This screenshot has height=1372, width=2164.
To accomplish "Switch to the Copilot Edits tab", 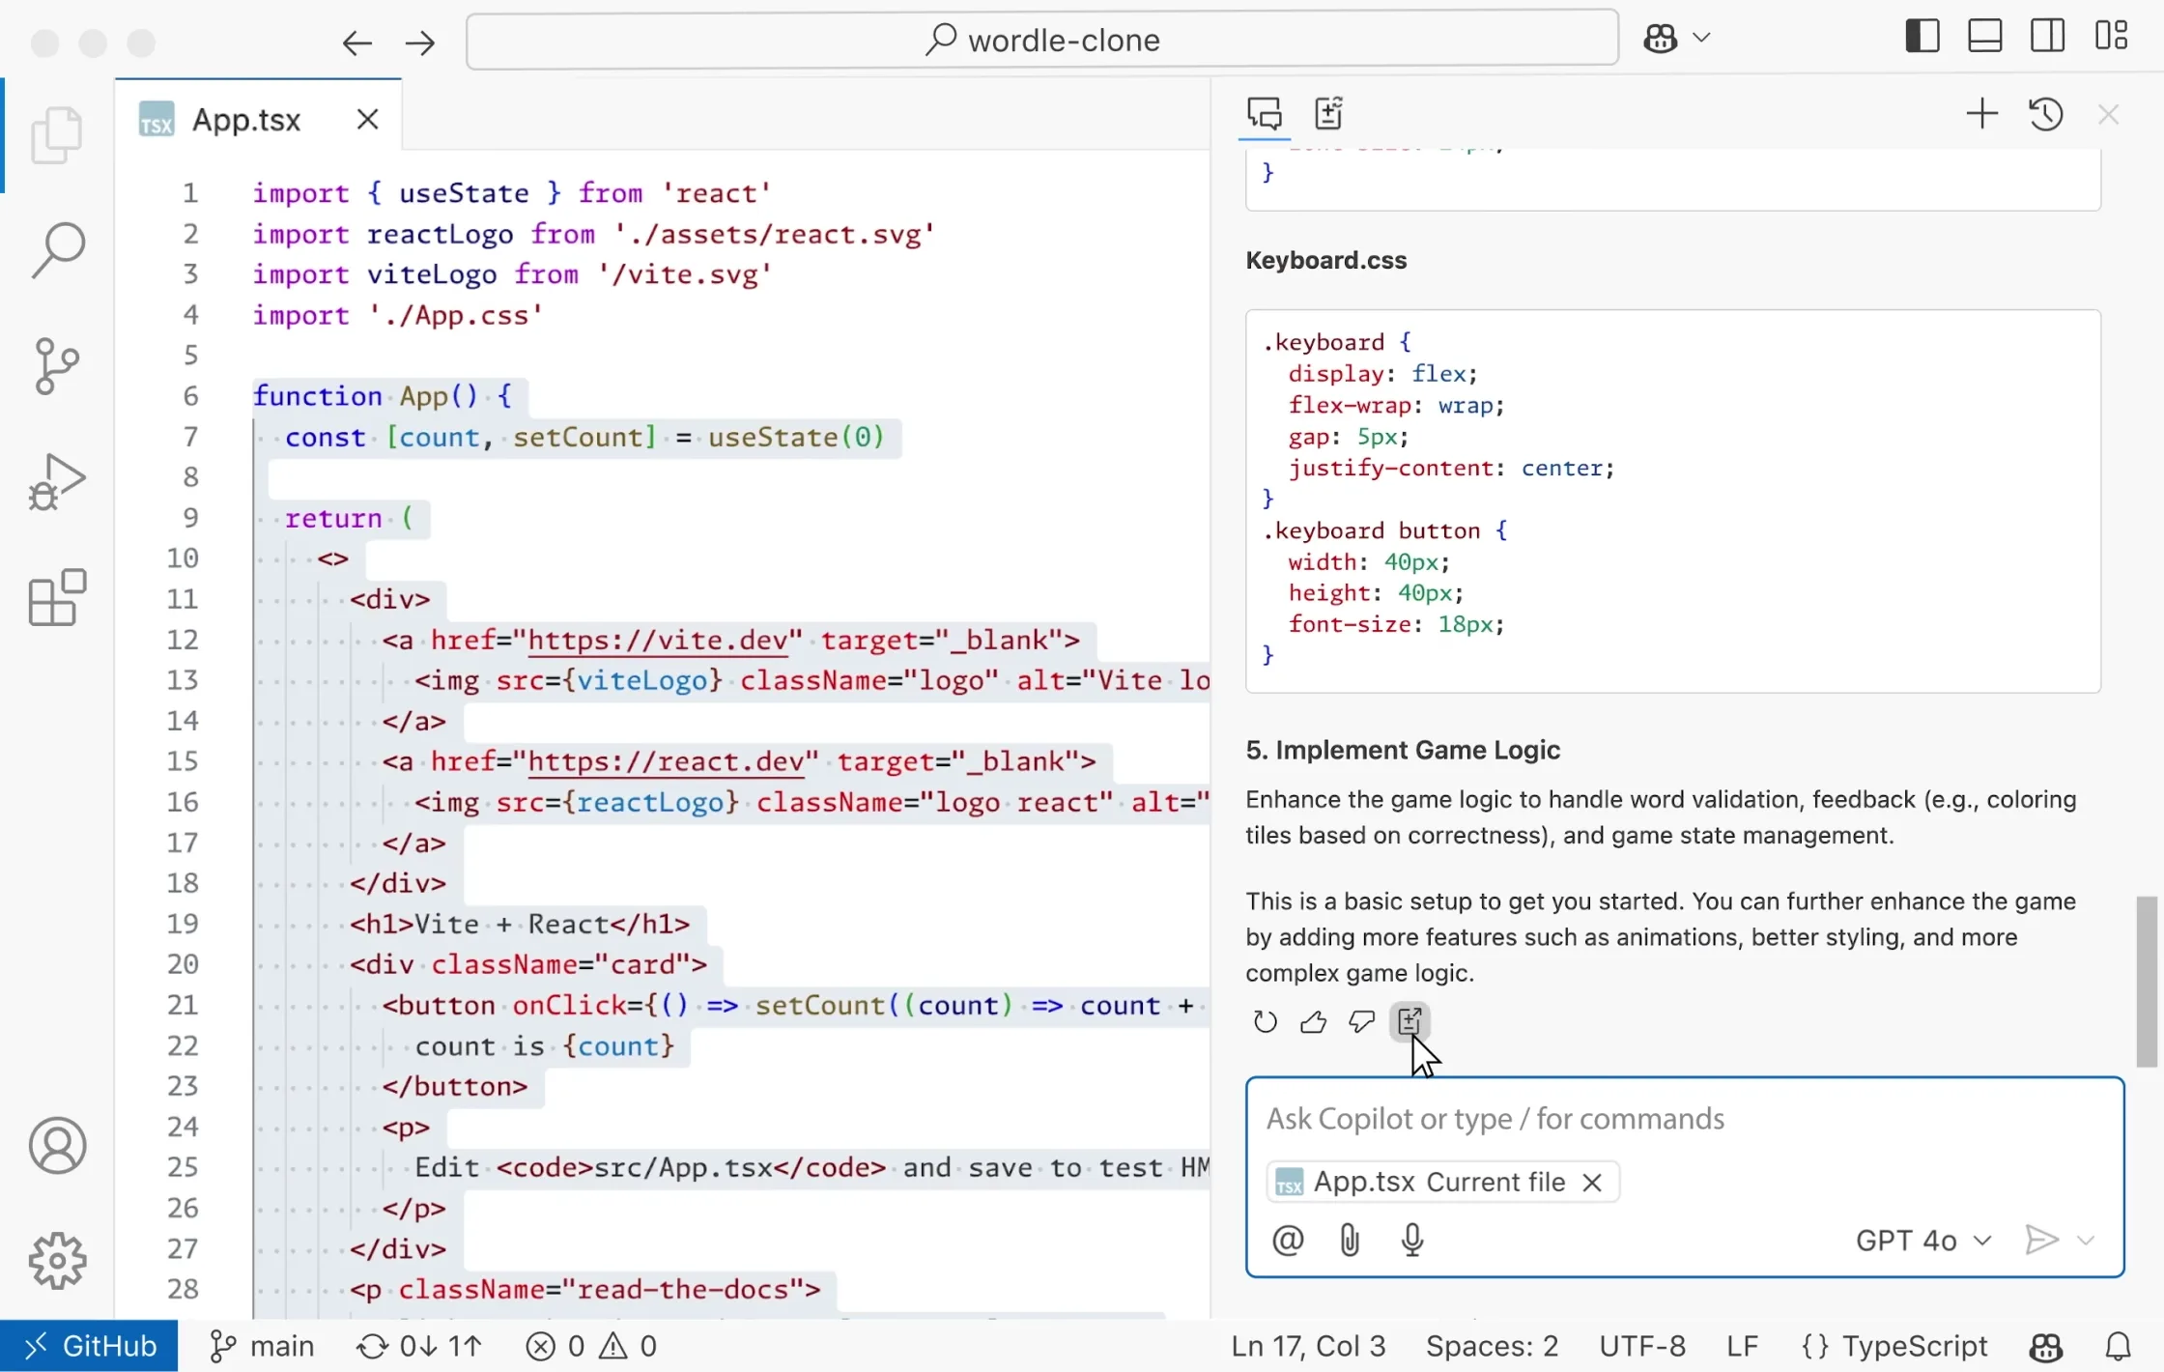I will pyautogui.click(x=1329, y=114).
